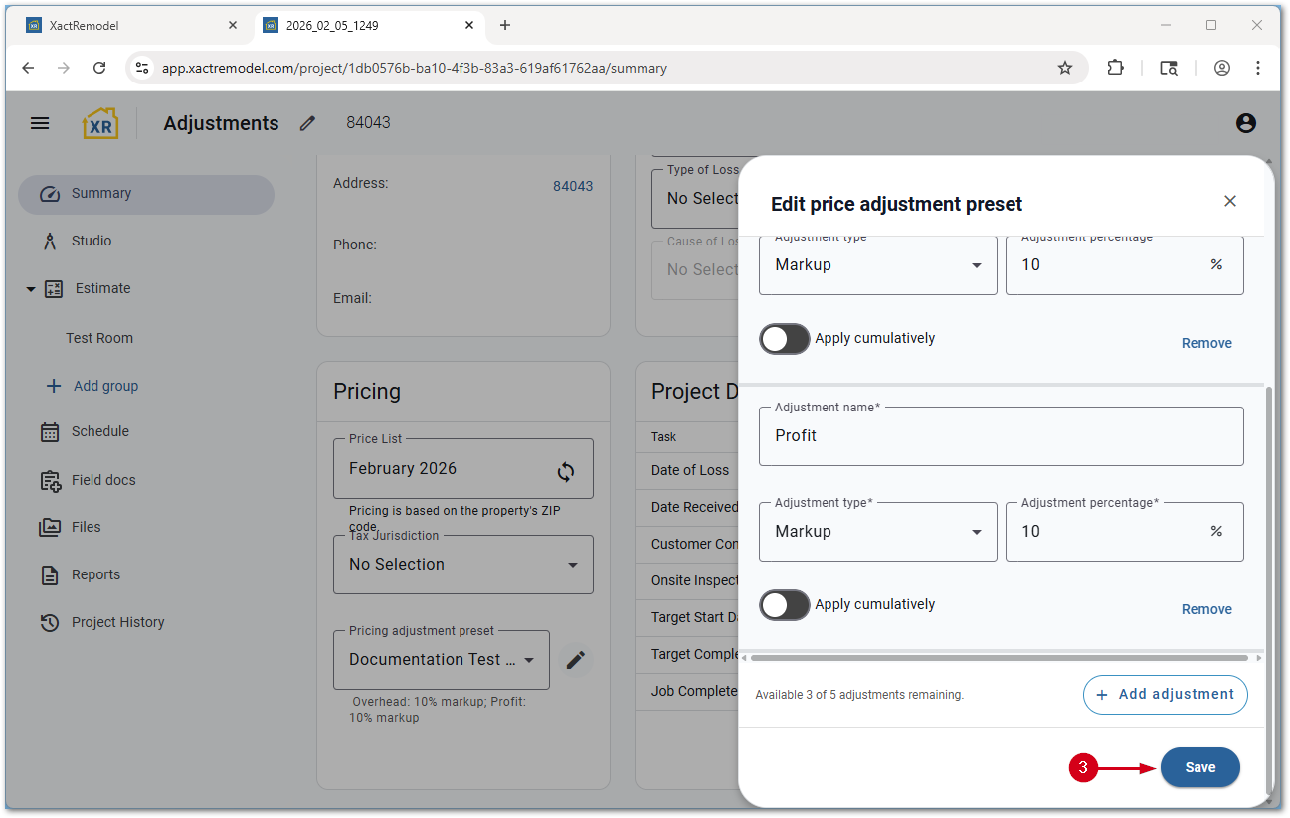Click the price list refresh icon
This screenshot has width=1290, height=818.
[x=565, y=471]
